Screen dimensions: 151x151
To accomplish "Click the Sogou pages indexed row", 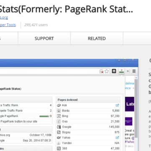I will [x=88, y=132].
